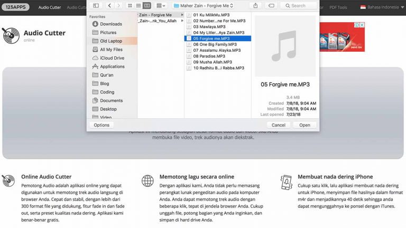
Task: Click the Desktop folder icon in sidebar
Action: point(95,109)
